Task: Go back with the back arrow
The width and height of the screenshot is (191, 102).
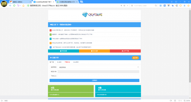Action: point(10,6)
